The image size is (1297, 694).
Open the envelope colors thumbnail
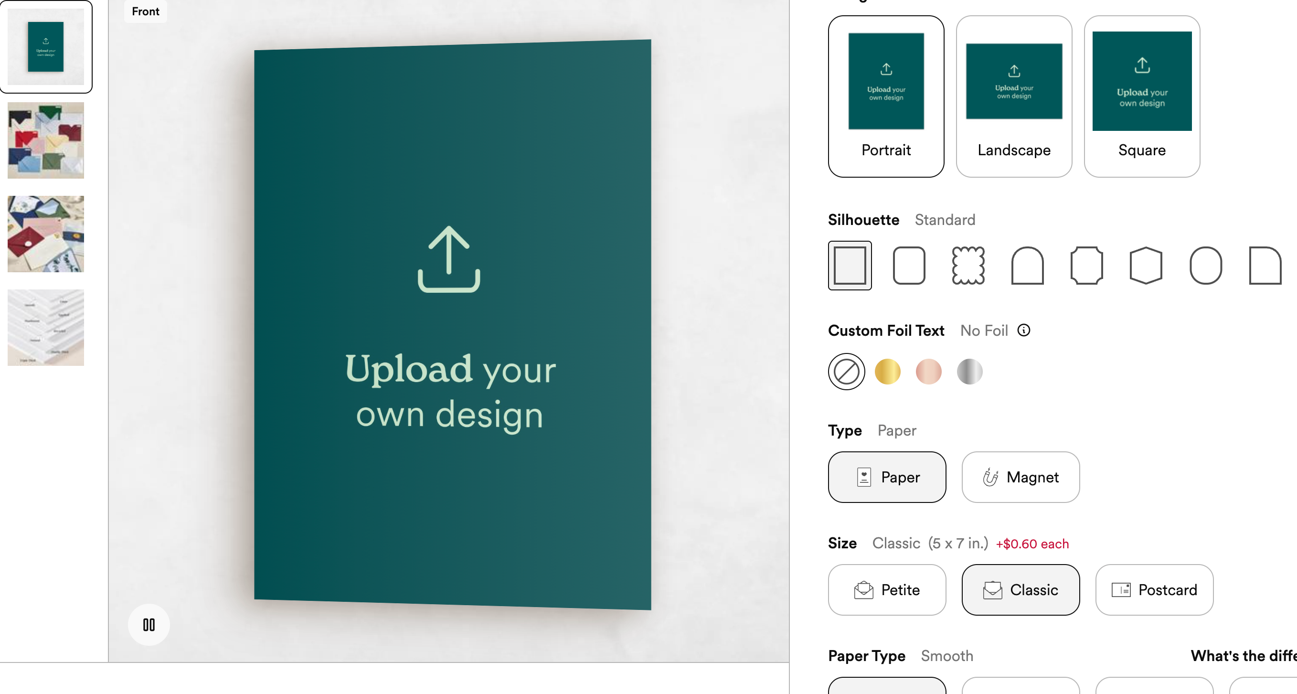tap(45, 140)
